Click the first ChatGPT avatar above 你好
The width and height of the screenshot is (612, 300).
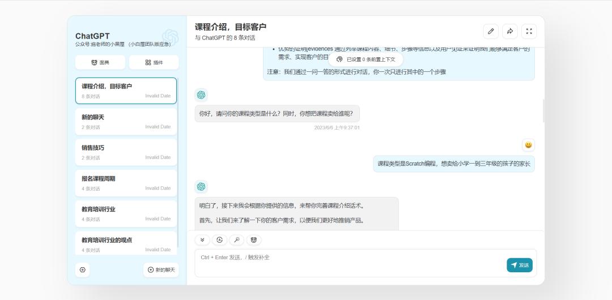pyautogui.click(x=201, y=95)
